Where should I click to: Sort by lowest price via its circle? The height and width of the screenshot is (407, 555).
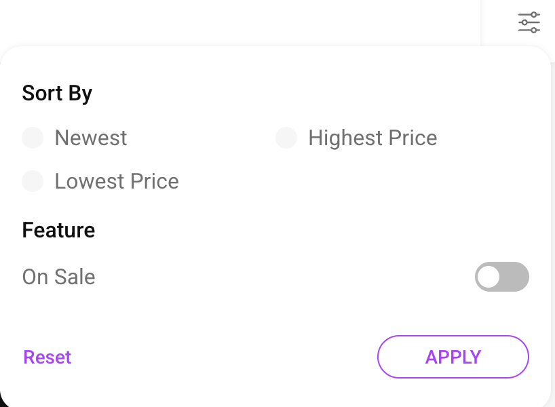coord(33,181)
